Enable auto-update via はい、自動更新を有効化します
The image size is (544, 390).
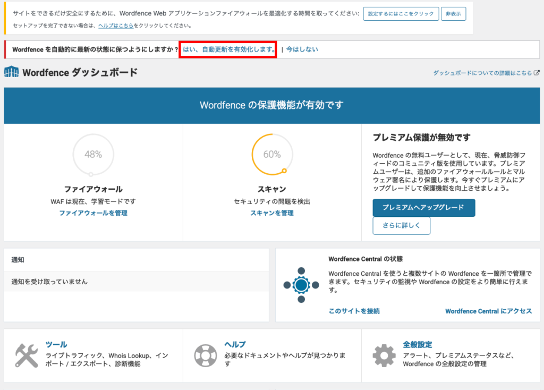[229, 49]
